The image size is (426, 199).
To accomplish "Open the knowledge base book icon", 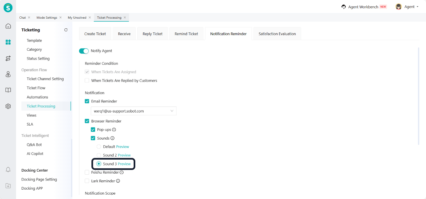I will click(x=8, y=90).
